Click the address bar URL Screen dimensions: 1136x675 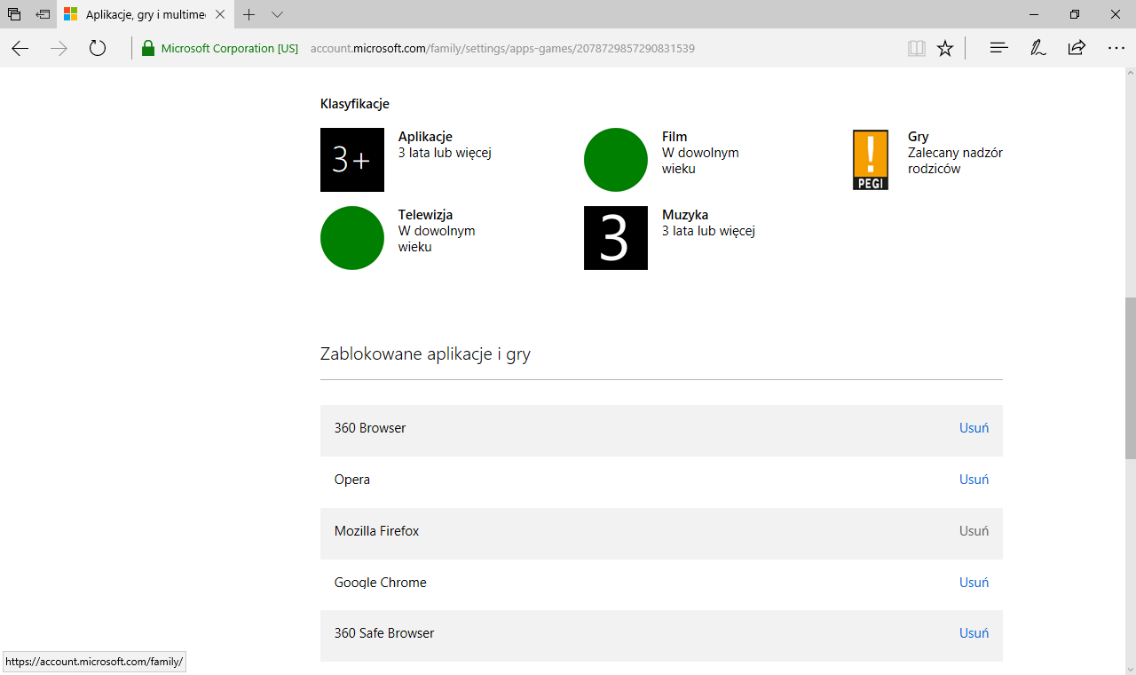point(501,49)
